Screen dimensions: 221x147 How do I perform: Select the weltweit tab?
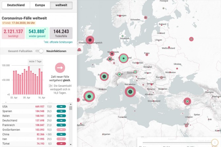(61, 5)
